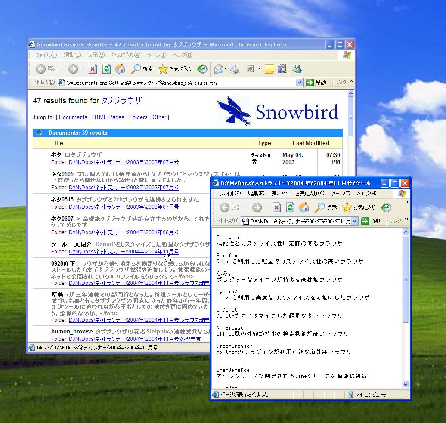Click the Sleipnir entry text in front window
This screenshot has width=446, height=423.
[229, 238]
